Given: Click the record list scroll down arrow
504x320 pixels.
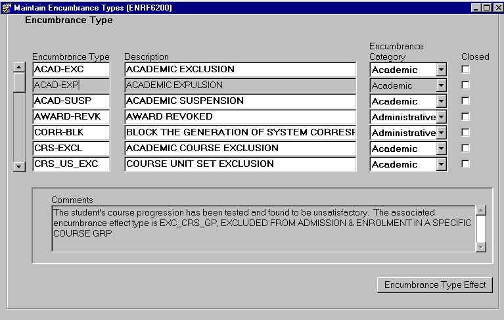Looking at the screenshot, I should 19,167.
